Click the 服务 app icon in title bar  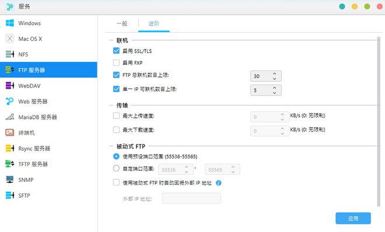(9, 6)
